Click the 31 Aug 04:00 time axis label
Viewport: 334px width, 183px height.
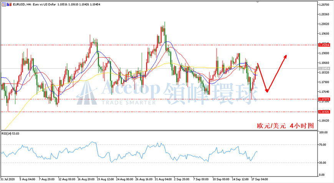163,180
